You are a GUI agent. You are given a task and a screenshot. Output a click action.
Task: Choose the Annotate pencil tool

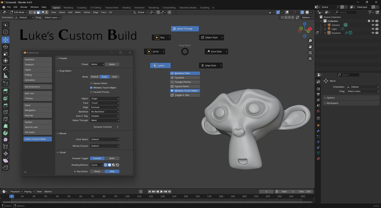point(5,69)
